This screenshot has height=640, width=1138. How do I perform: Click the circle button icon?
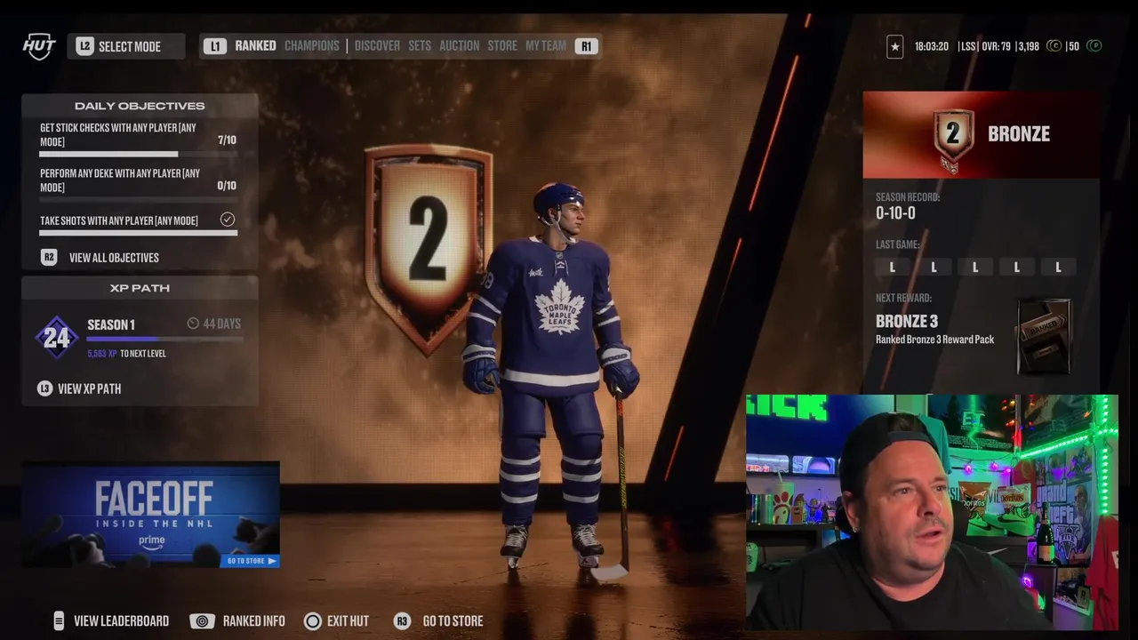coord(312,620)
